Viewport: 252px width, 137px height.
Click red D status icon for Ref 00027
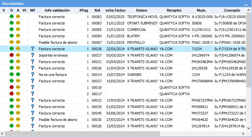coord(12,55)
